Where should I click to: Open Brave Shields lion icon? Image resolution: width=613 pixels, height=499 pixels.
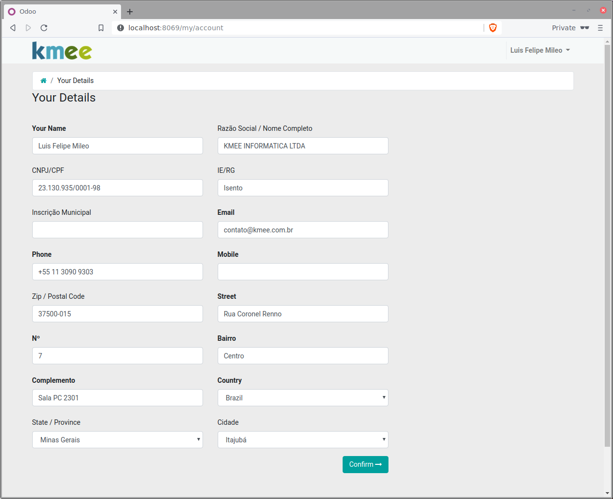pos(493,28)
